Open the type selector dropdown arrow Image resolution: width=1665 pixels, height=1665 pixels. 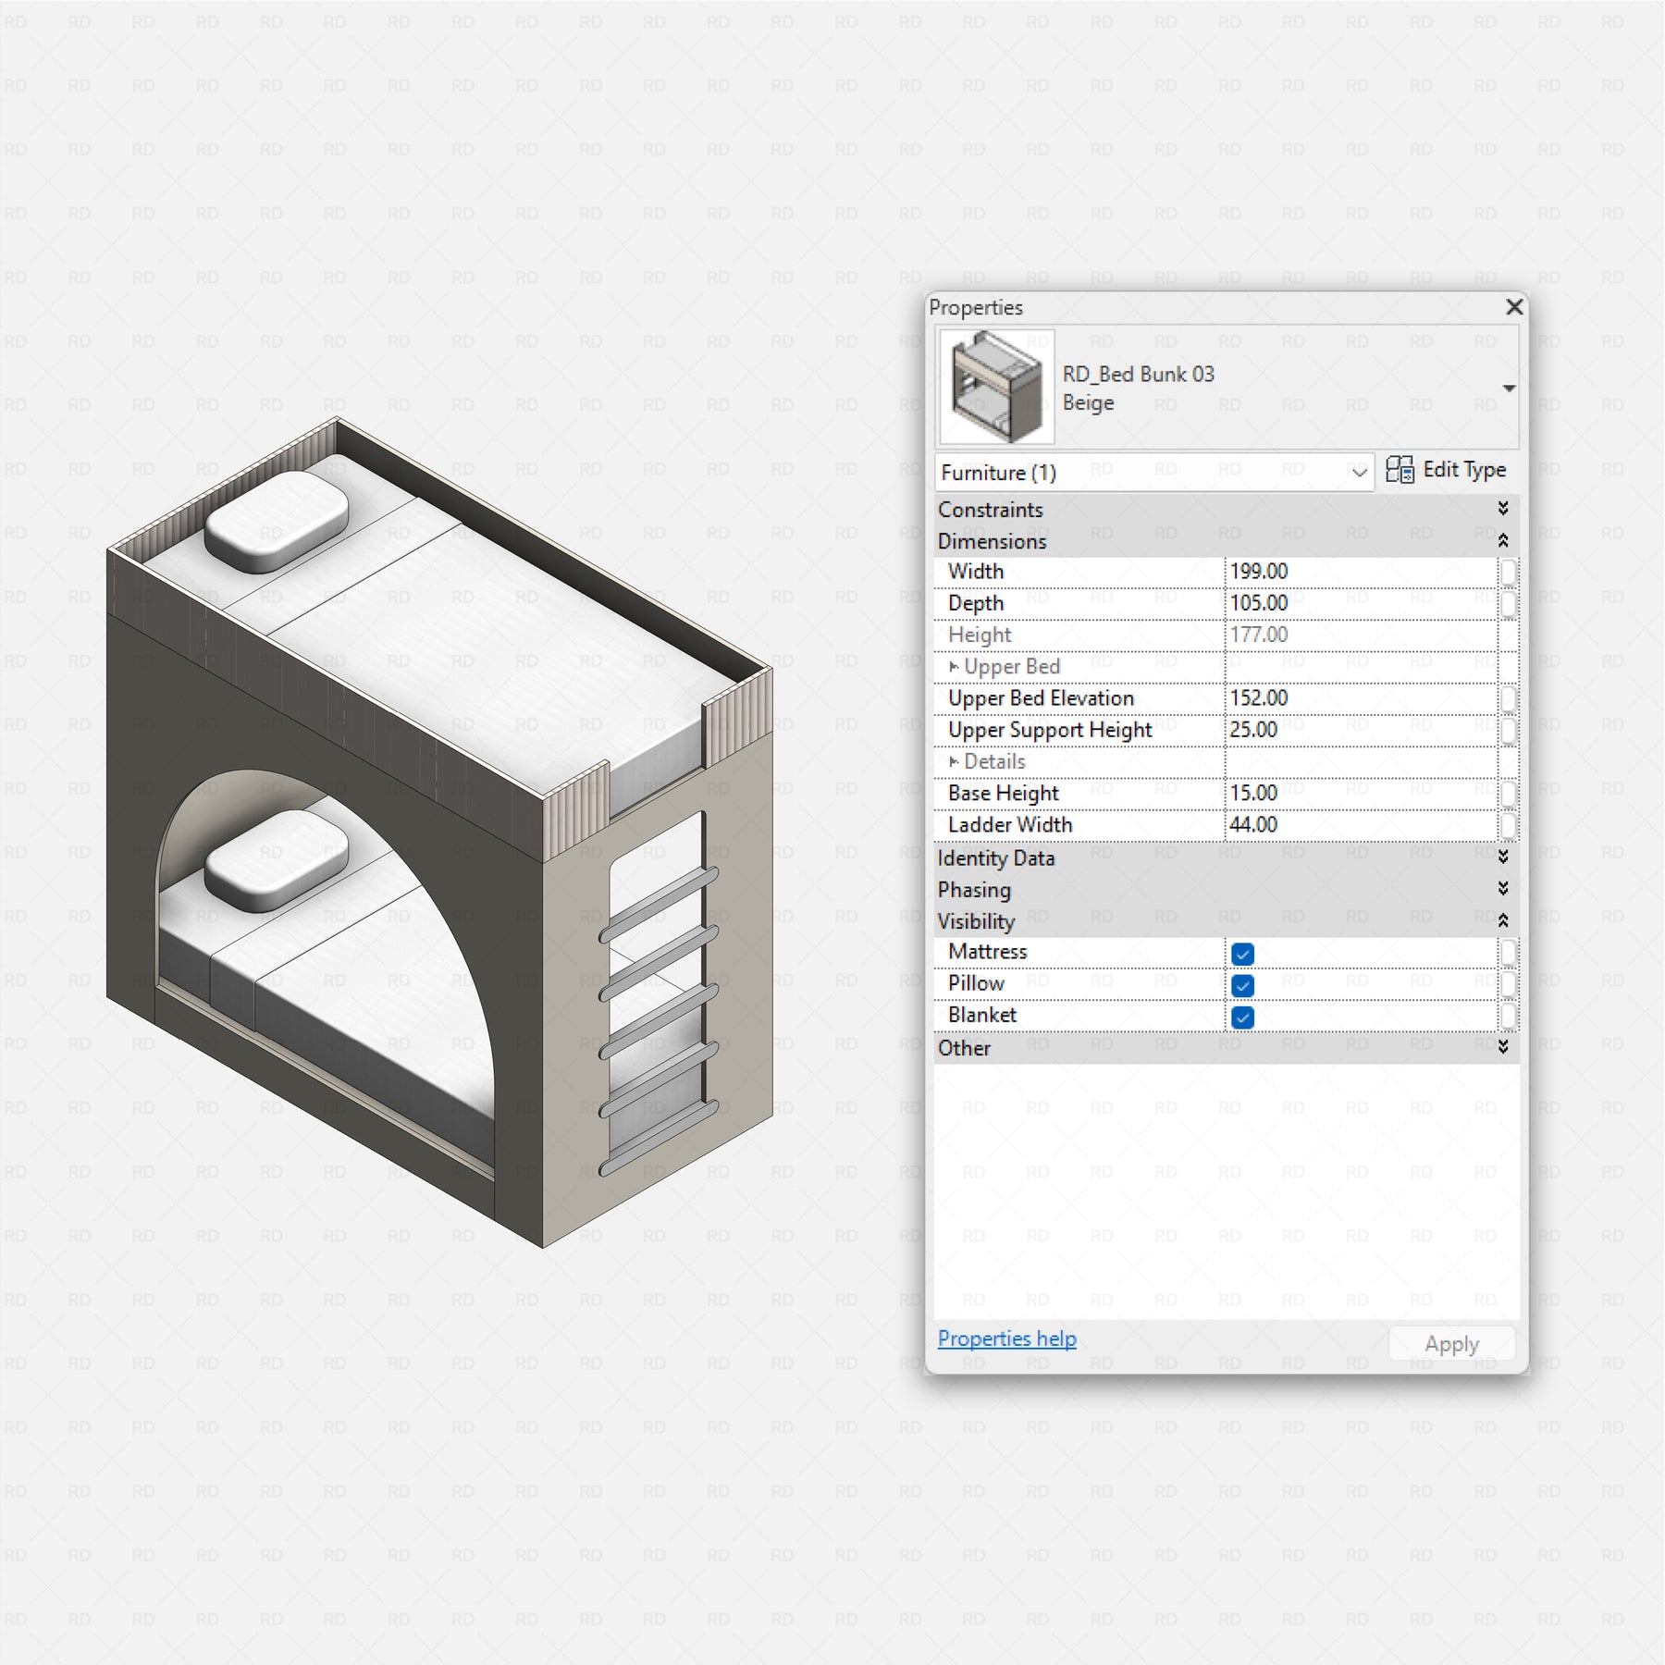(x=1508, y=388)
